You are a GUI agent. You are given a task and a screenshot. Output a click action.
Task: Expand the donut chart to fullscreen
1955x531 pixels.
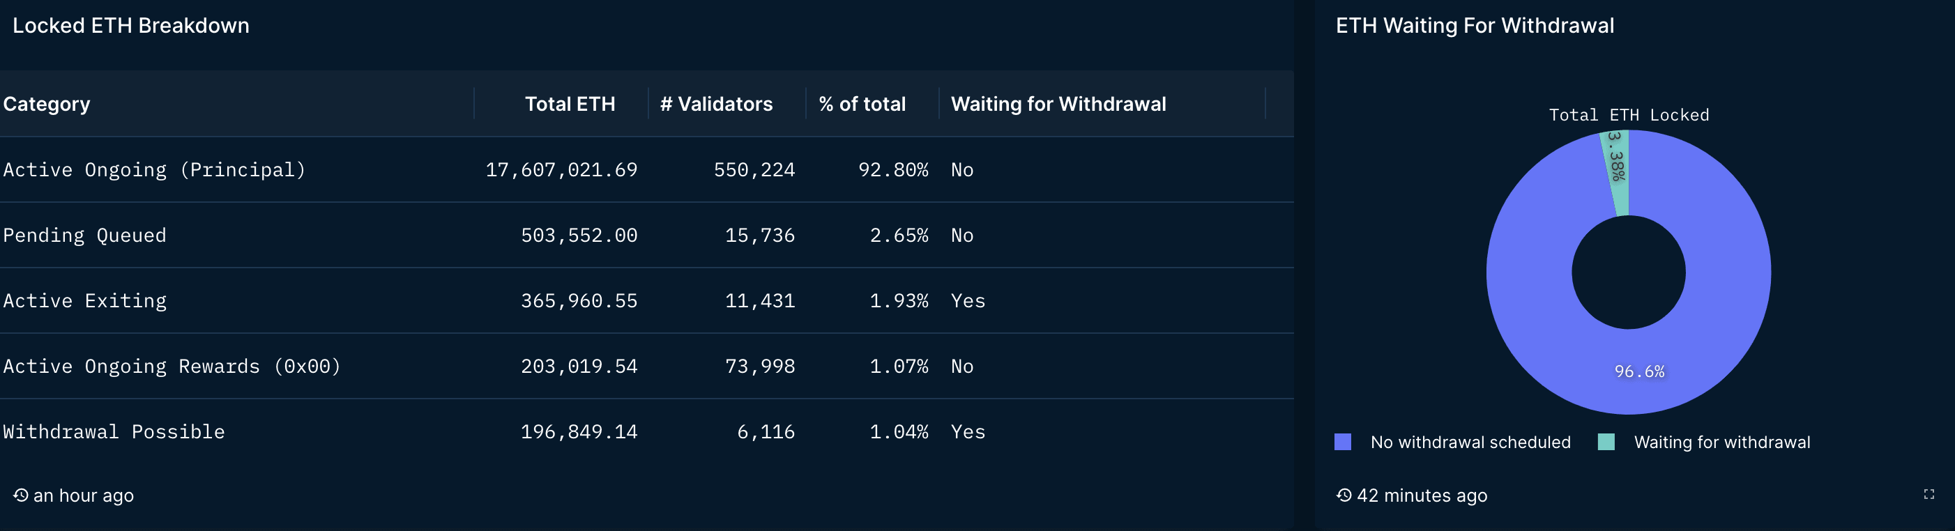pos(1929,495)
